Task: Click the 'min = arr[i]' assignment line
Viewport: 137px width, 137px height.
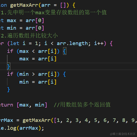Action: (x=38, y=82)
